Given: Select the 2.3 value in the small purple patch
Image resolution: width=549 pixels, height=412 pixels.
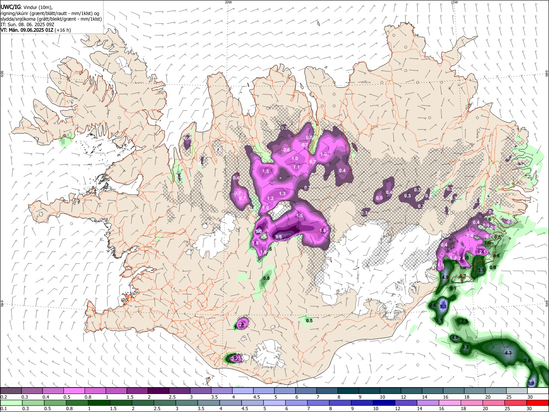Looking at the screenshot, I should pyautogui.click(x=242, y=325).
